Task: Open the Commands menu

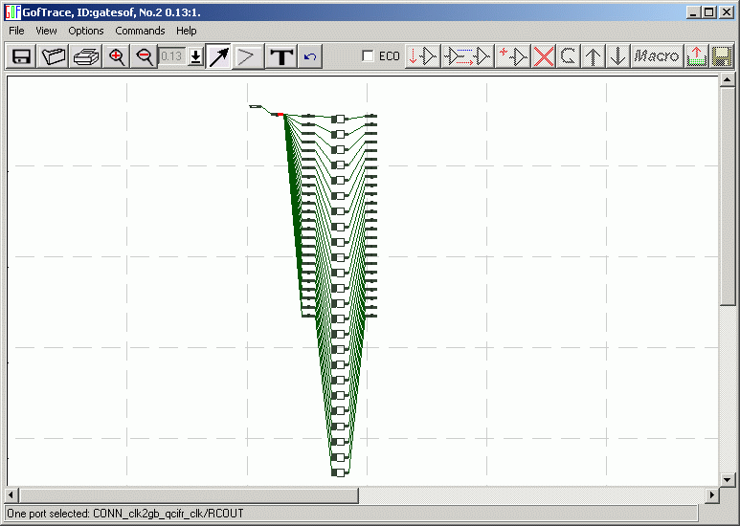Action: [140, 31]
